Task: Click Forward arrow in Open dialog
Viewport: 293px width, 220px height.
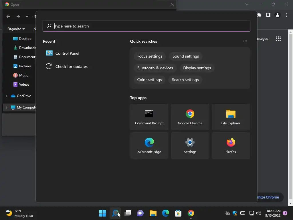Action: 18,17
